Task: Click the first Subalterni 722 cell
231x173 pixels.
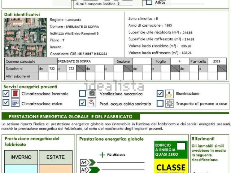Action: 53,68
